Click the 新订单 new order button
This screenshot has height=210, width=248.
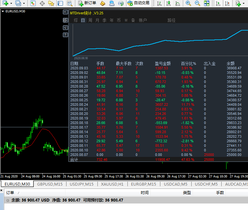tap(87, 3)
